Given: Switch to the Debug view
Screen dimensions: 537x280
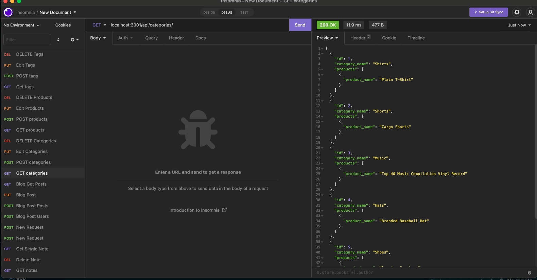Looking at the screenshot, I should tap(227, 13).
